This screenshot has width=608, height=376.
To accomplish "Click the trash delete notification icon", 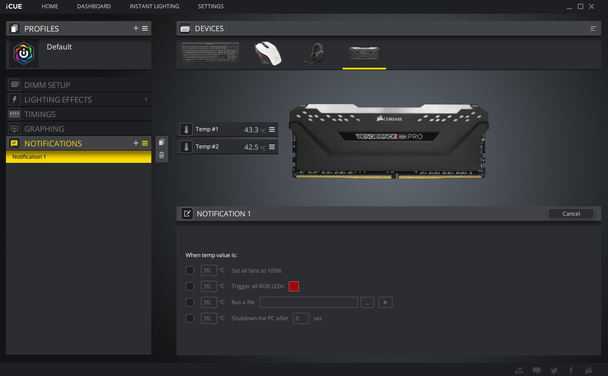I will (161, 155).
